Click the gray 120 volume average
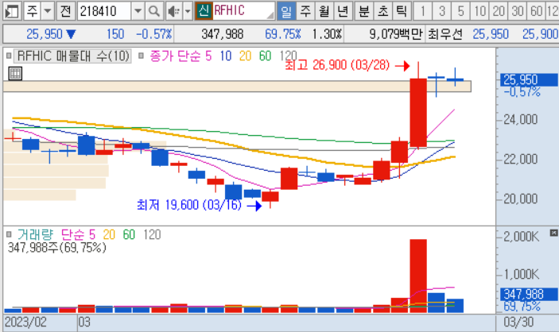 (152, 234)
